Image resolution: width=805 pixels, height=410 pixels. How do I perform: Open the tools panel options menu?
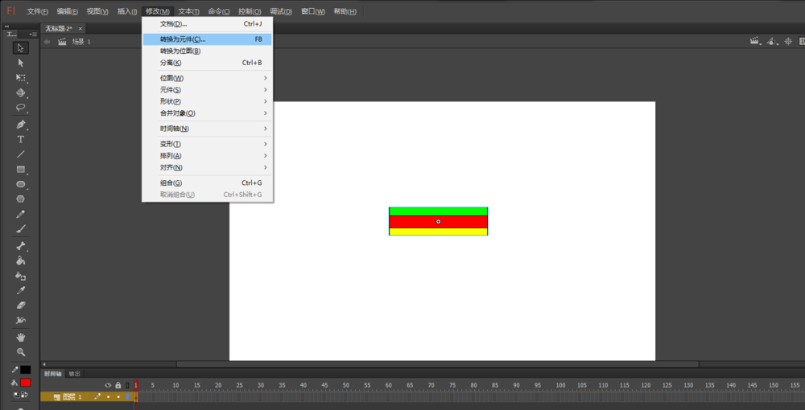(x=33, y=35)
